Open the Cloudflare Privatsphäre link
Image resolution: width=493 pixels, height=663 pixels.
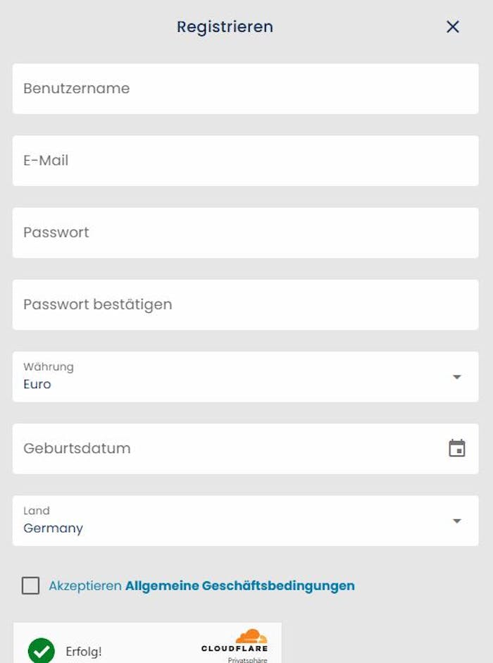tap(247, 659)
